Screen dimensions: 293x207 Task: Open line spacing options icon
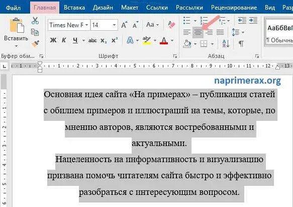click(x=235, y=32)
